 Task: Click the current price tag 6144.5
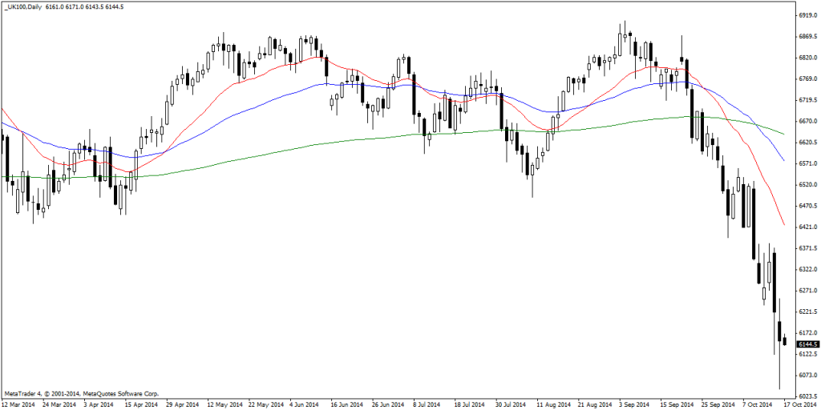(x=804, y=344)
